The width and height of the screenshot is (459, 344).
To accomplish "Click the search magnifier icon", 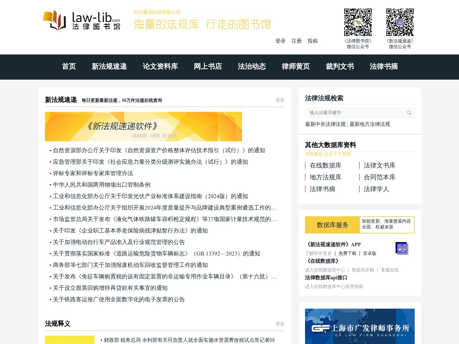I will [409, 113].
